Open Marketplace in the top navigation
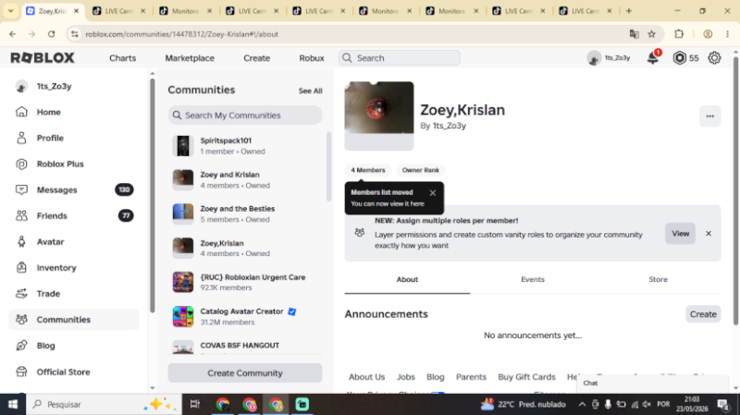 [190, 58]
